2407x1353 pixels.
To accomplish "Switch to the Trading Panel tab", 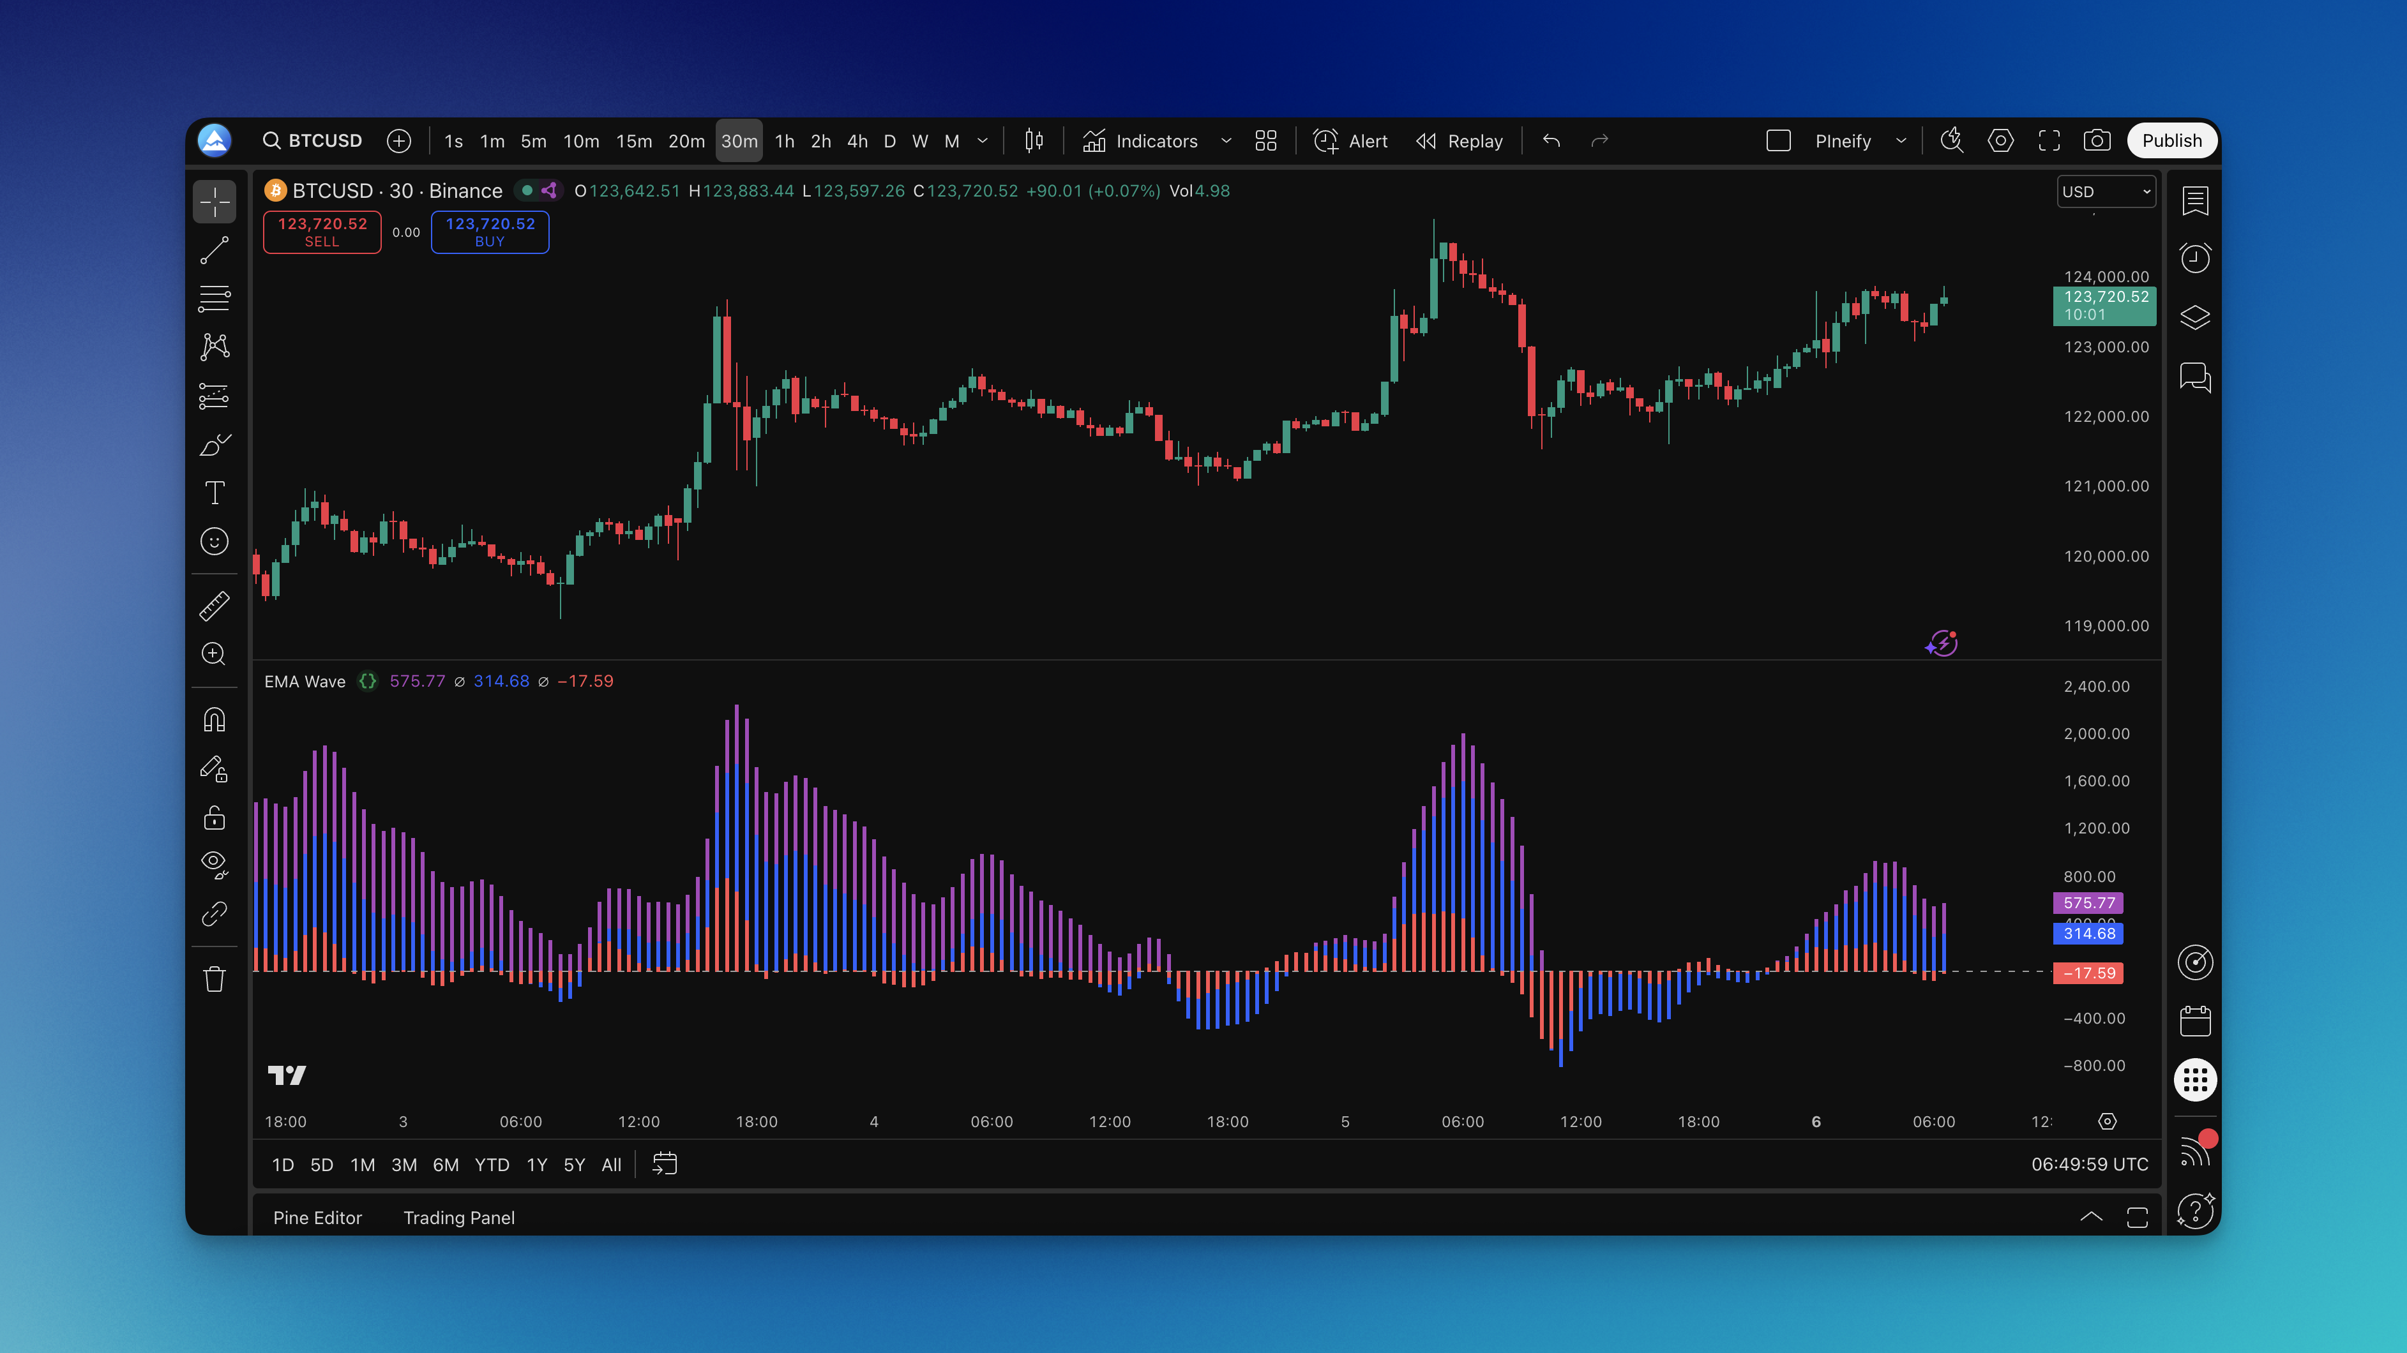I will (x=459, y=1216).
